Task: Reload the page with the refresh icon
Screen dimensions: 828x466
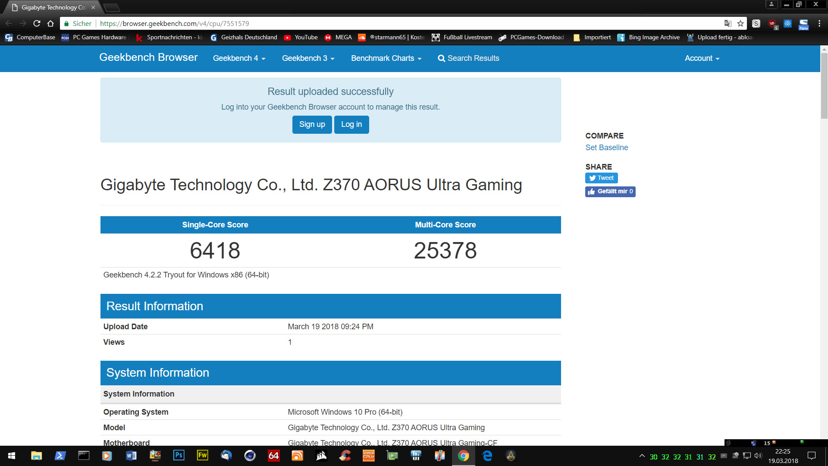Action: click(37, 23)
